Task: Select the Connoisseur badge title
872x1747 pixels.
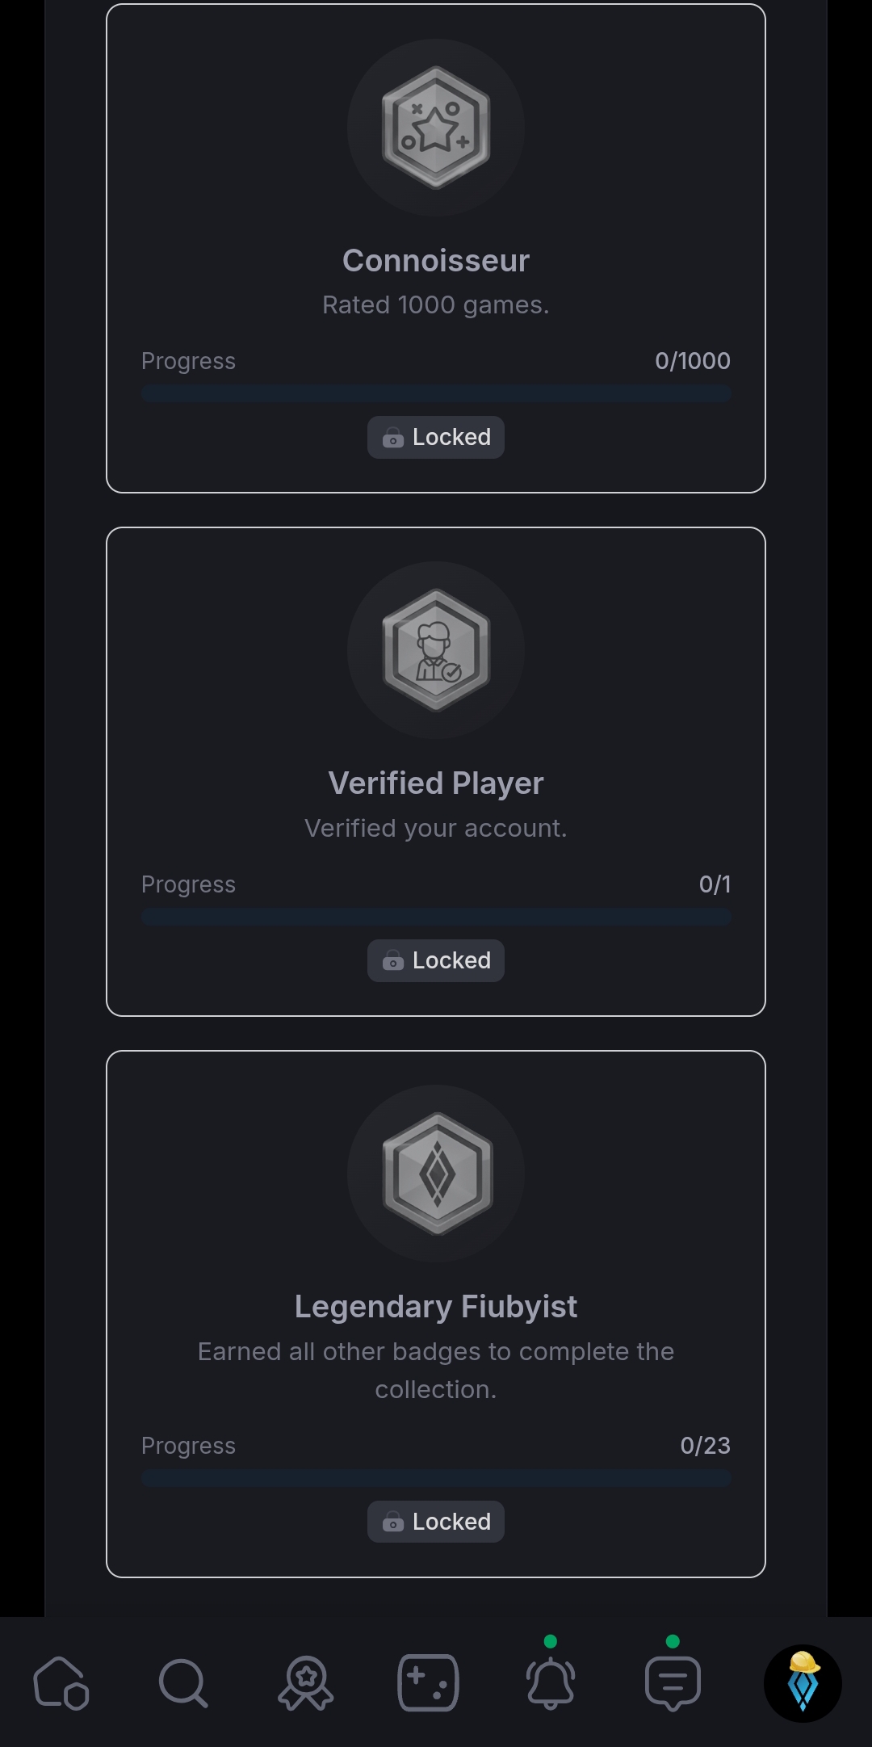Action: click(x=436, y=261)
